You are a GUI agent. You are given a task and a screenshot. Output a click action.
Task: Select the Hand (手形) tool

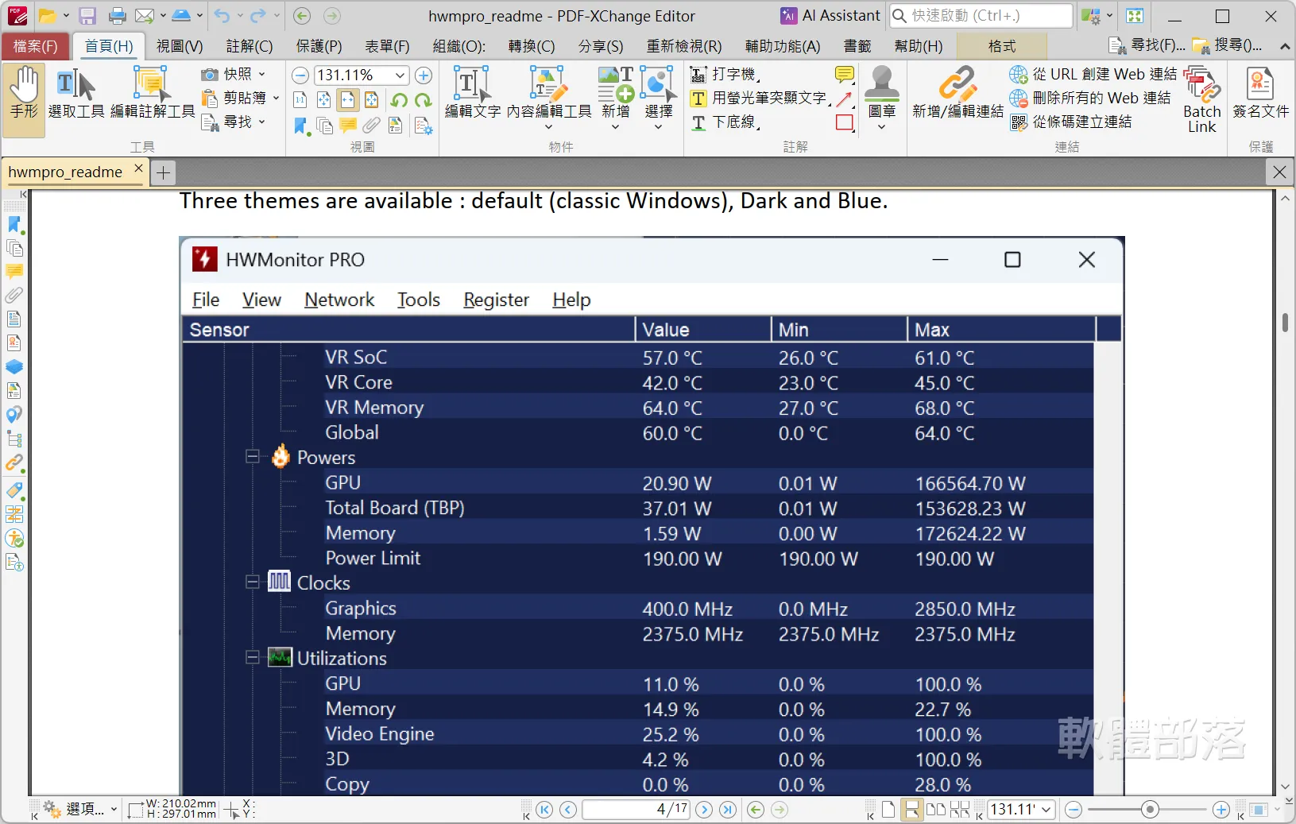point(24,100)
